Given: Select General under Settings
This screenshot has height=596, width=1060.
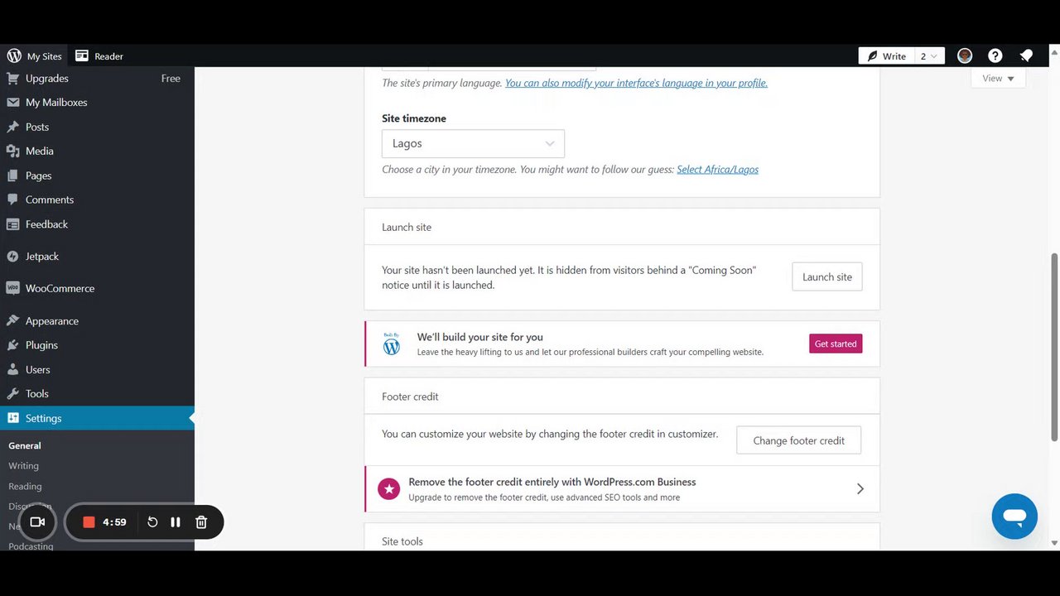Looking at the screenshot, I should (x=25, y=445).
